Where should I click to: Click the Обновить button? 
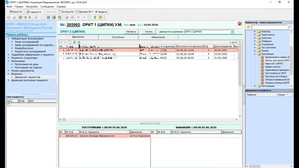131,32
